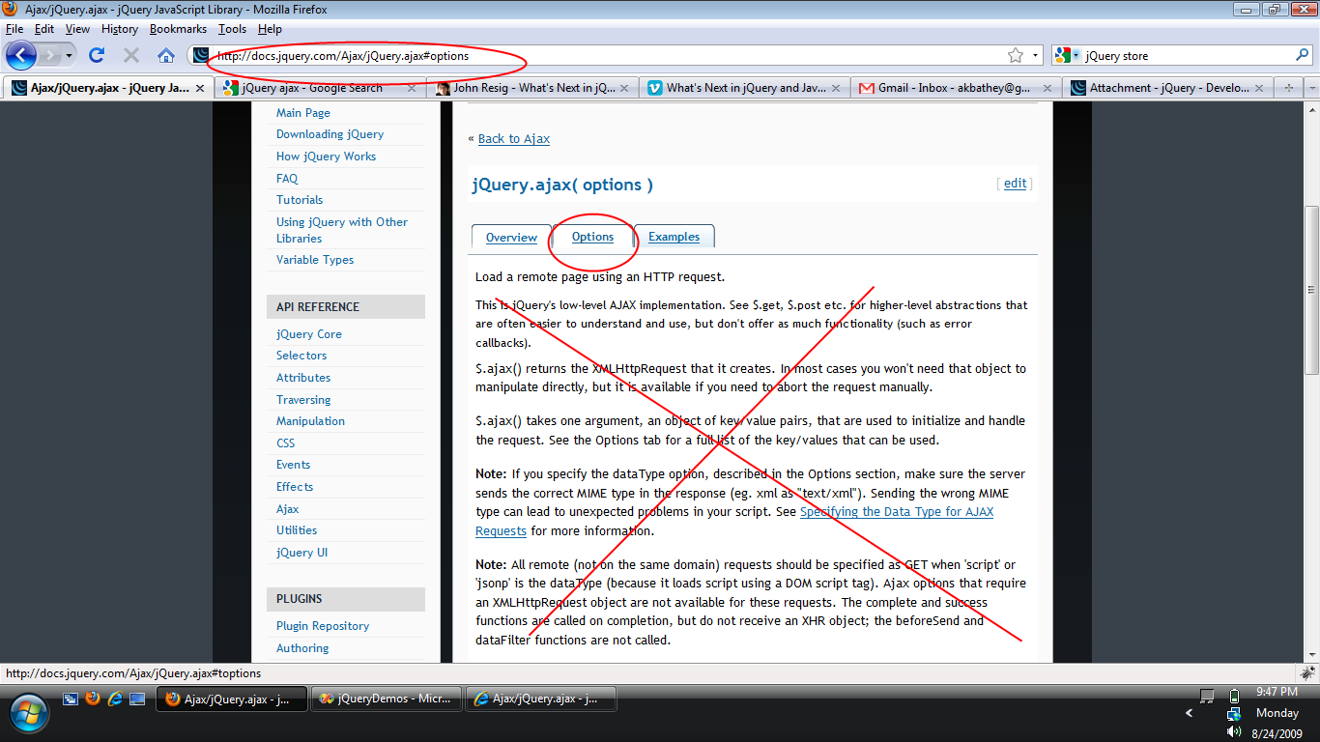Image resolution: width=1320 pixels, height=742 pixels.
Task: Open a new tab with plus button
Action: [x=1288, y=88]
